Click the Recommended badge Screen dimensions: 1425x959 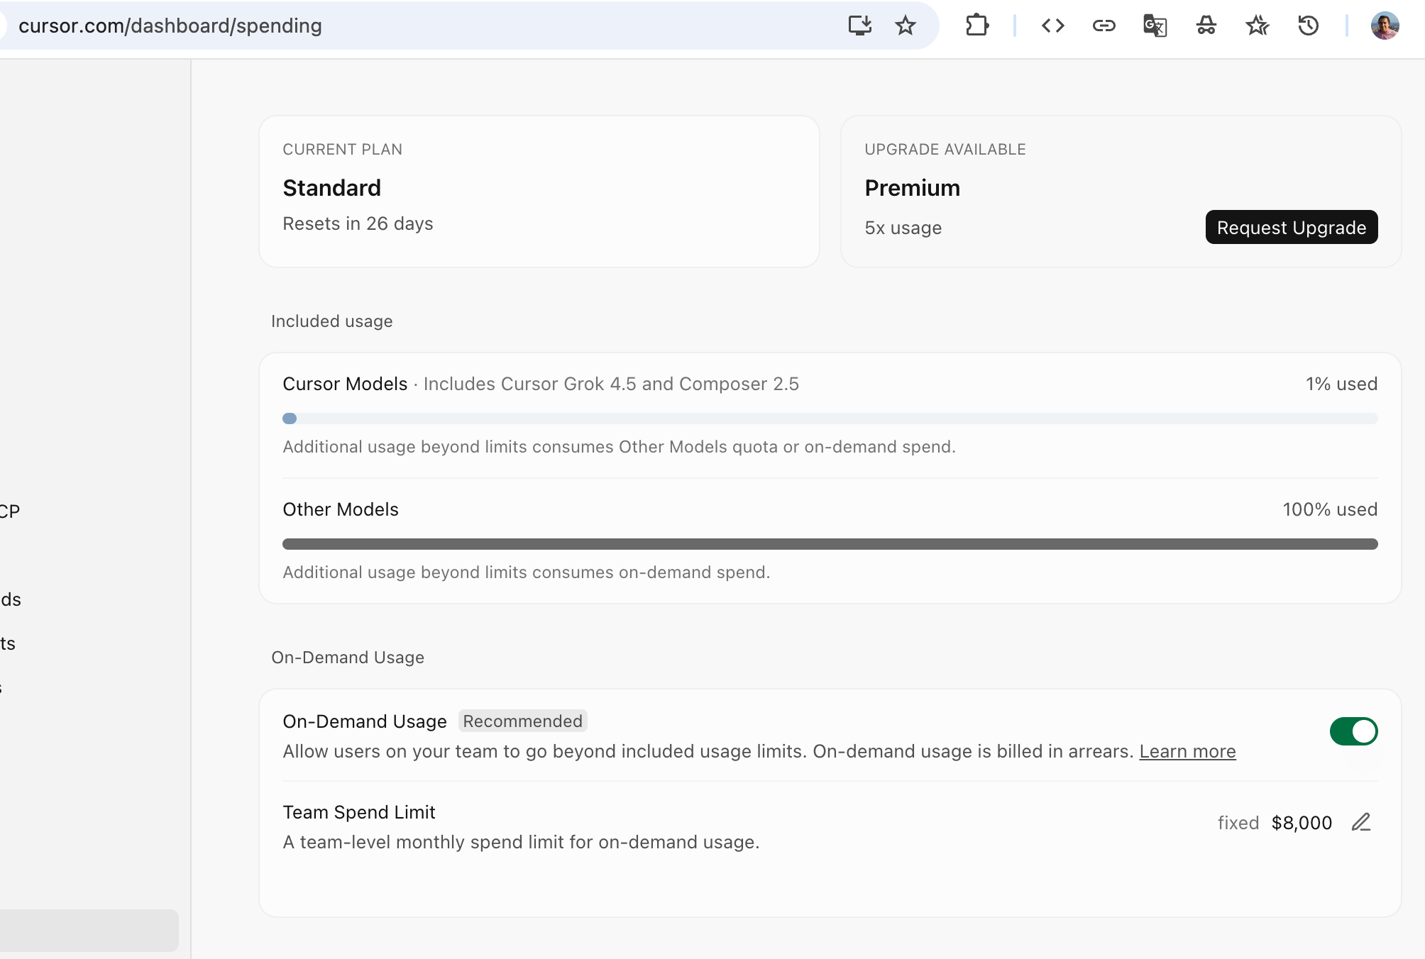click(x=523, y=721)
